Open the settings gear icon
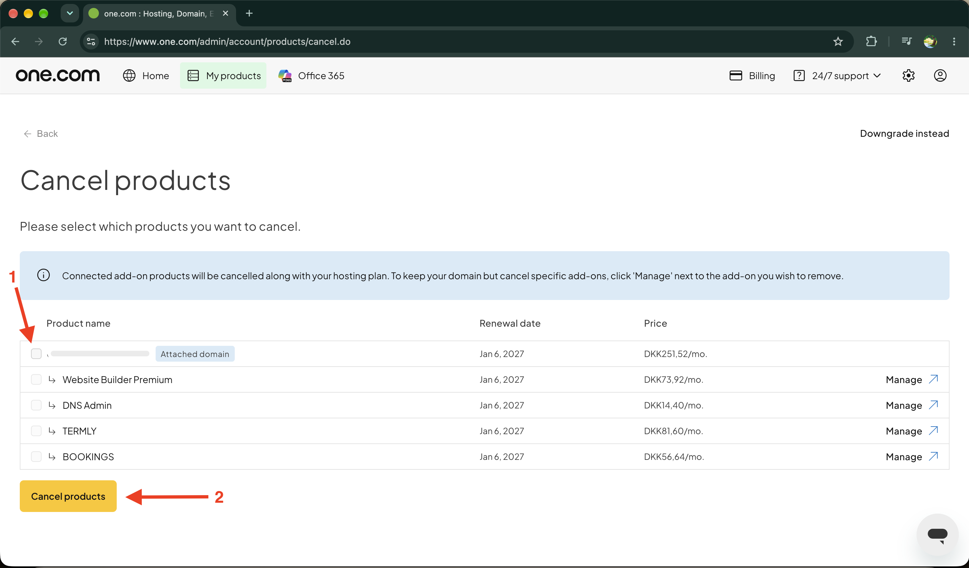This screenshot has height=568, width=969. tap(908, 76)
